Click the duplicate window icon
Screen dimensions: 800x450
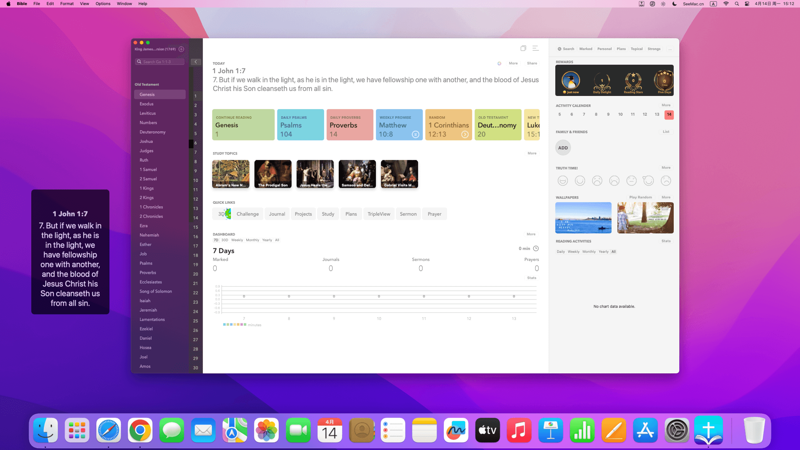coord(523,48)
